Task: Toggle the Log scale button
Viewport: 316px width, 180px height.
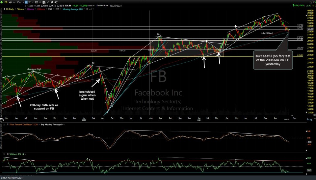Action: [x=309, y=119]
